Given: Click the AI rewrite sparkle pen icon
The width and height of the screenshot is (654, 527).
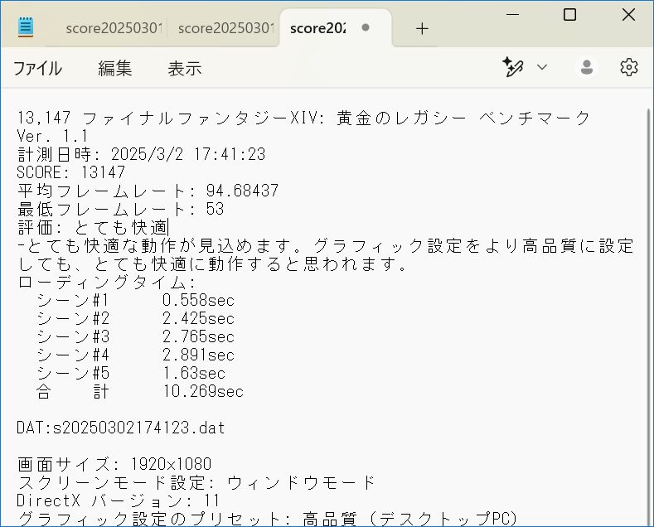Looking at the screenshot, I should [x=512, y=67].
